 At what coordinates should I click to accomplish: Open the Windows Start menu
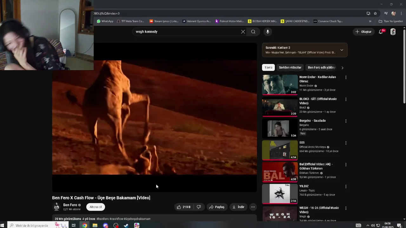(x=3, y=225)
